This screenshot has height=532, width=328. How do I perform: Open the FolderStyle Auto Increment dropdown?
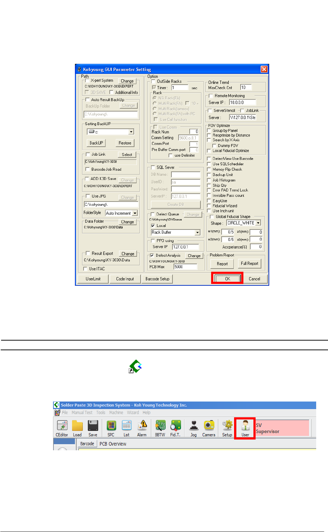[x=135, y=213]
